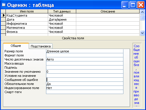Viewport: 146px width, 110px height.
Task: Select row selector for Математика field
Action: tap(3, 28)
